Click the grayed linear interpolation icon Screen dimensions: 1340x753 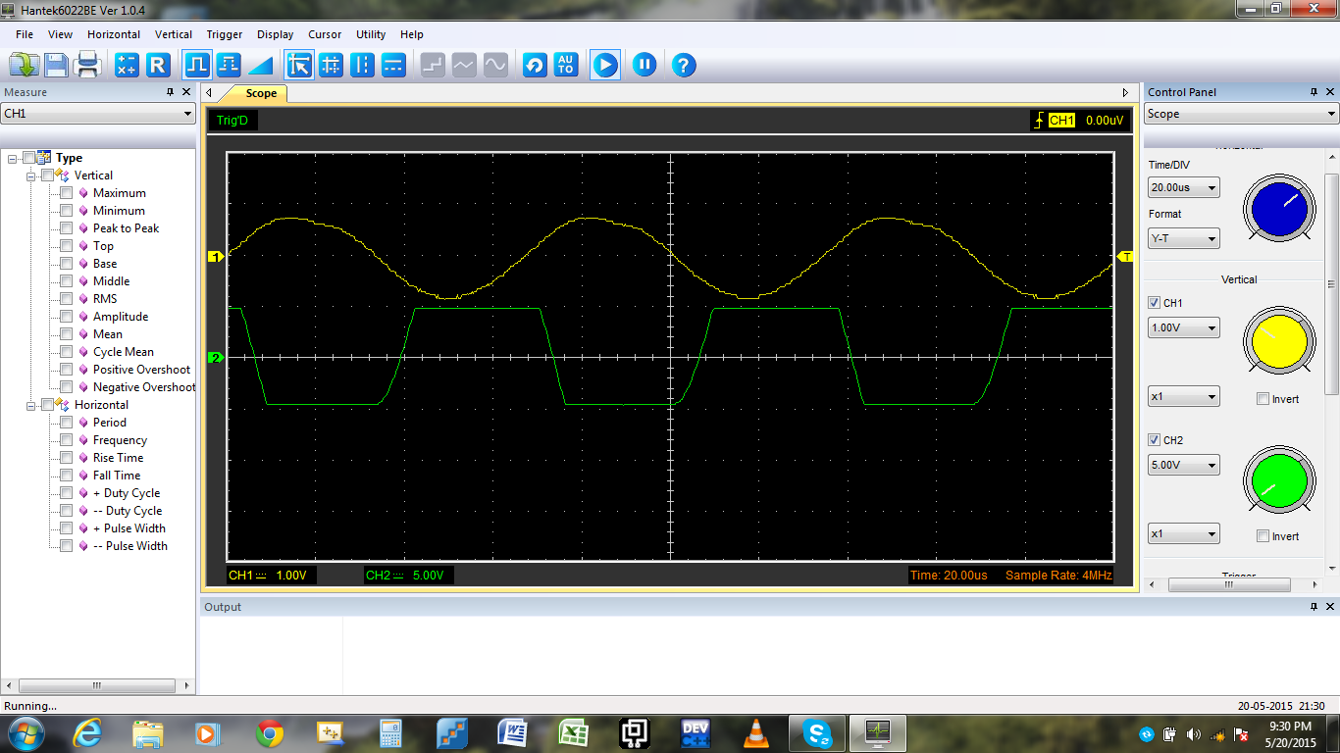pos(464,66)
